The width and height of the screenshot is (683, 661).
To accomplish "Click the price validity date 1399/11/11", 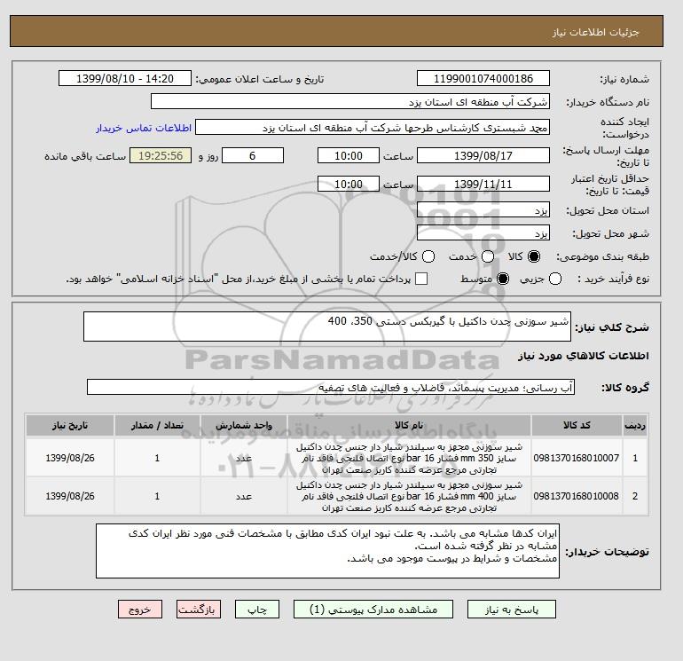I will point(483,184).
